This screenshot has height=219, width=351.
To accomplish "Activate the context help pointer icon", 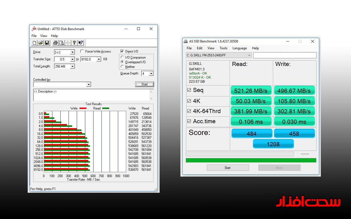I will [81, 43].
